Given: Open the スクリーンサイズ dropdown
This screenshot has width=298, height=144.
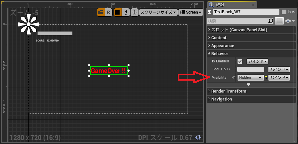Looking at the screenshot, I should point(158,12).
